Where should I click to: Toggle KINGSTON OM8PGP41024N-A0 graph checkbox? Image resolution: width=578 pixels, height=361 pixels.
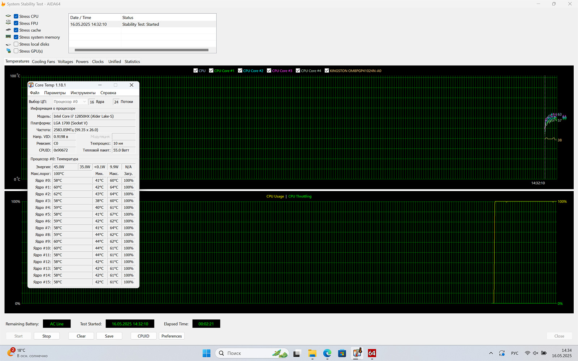(327, 70)
